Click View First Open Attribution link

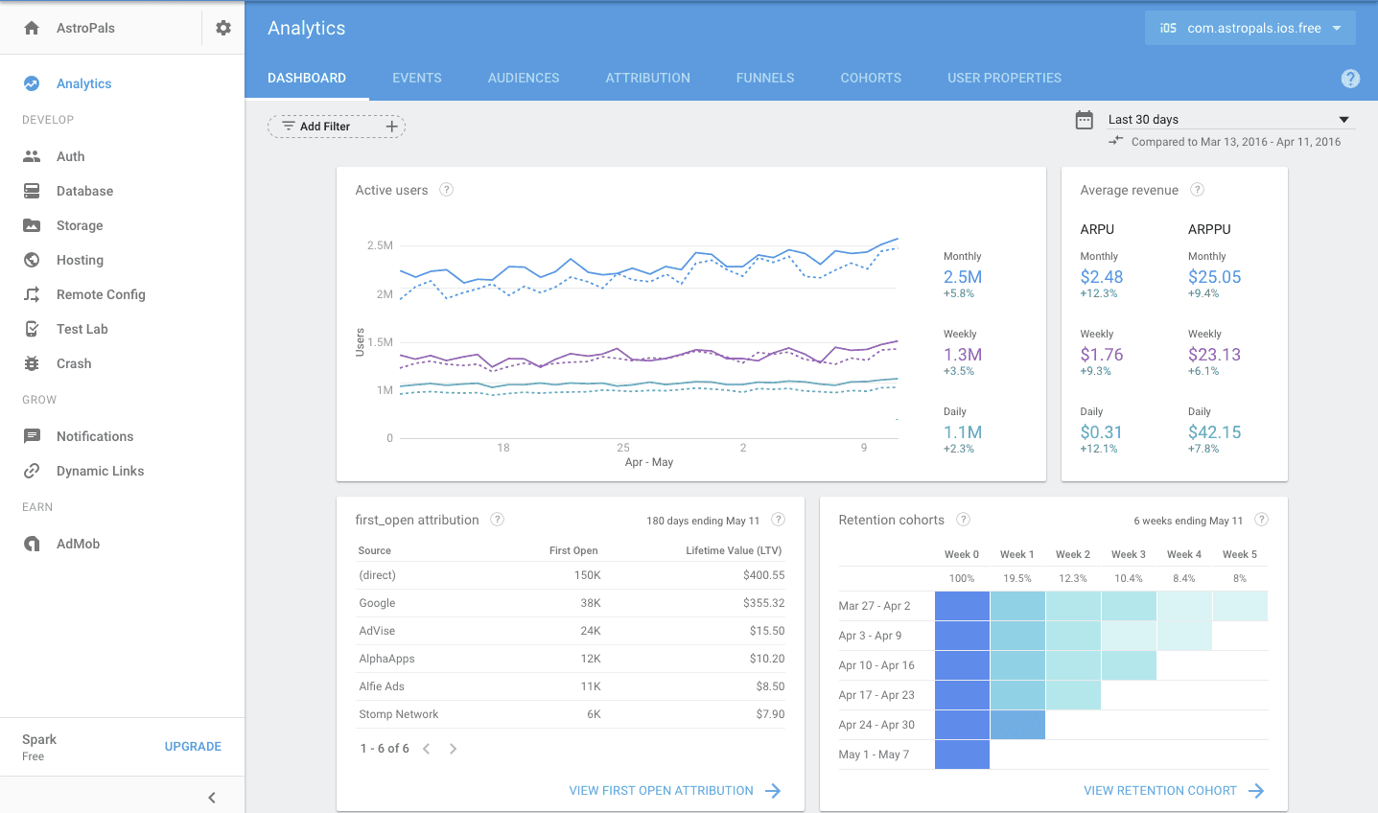coord(675,791)
